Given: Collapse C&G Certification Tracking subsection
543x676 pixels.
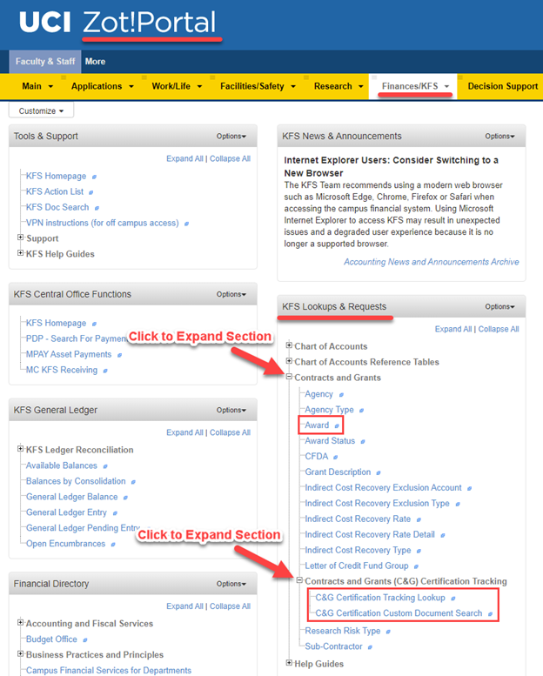Looking at the screenshot, I should [299, 579].
